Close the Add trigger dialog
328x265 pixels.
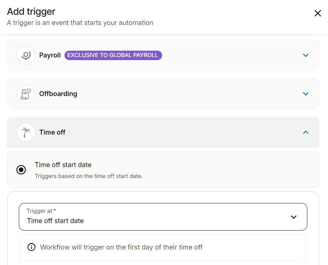coord(317,13)
